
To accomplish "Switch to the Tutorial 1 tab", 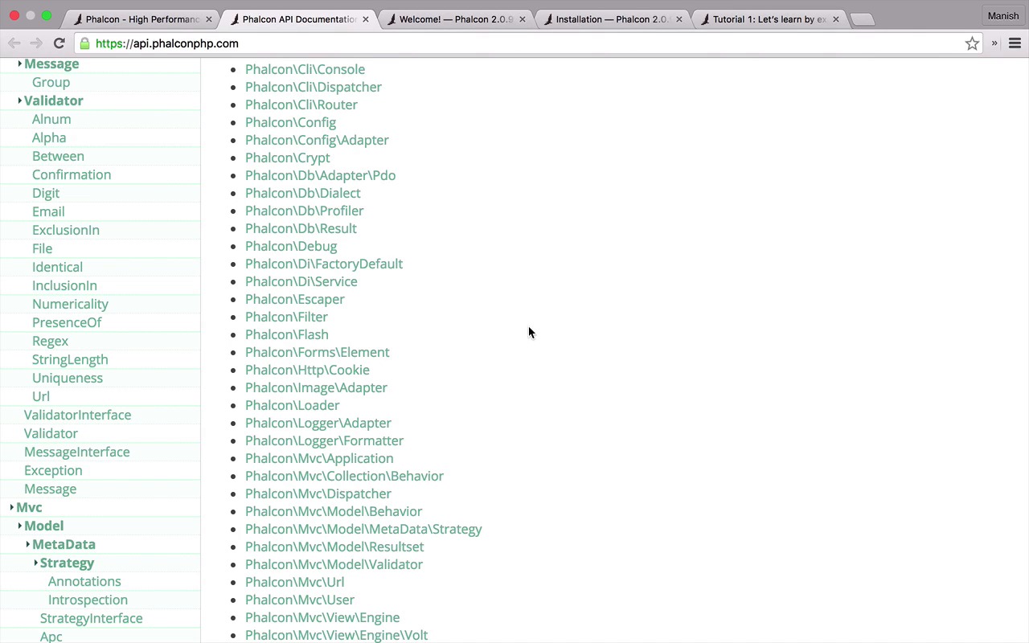I will pyautogui.click(x=769, y=19).
